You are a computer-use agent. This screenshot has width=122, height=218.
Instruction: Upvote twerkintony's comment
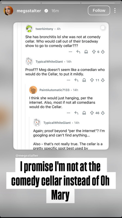point(94,52)
